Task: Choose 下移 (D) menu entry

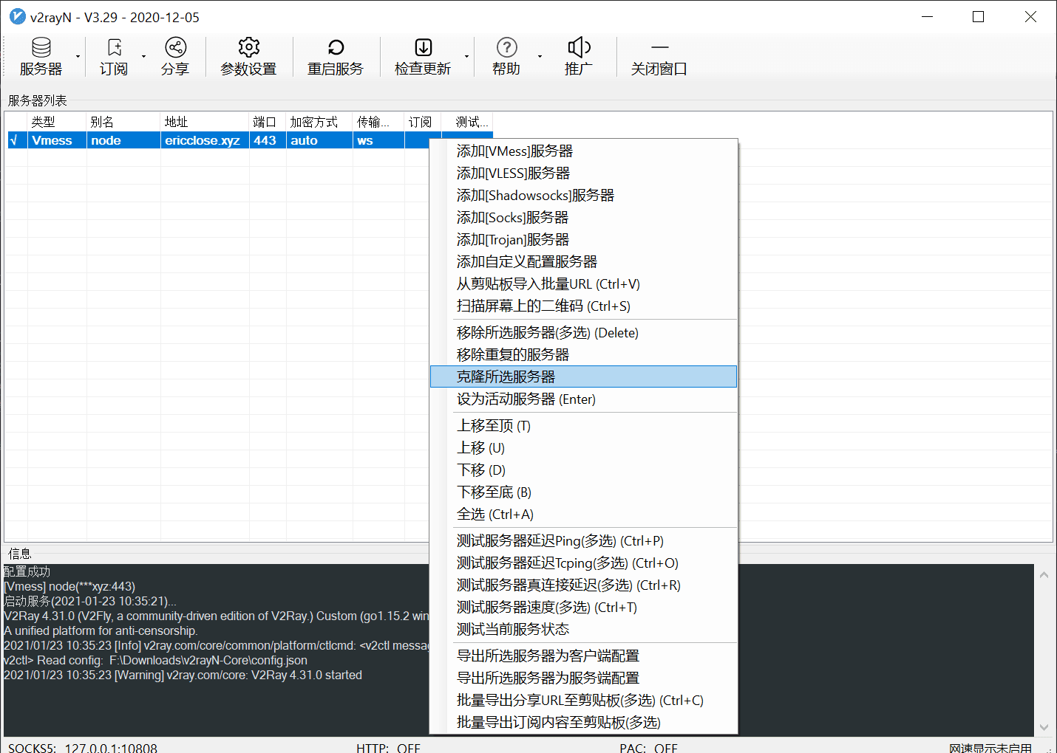Action: pyautogui.click(x=583, y=470)
